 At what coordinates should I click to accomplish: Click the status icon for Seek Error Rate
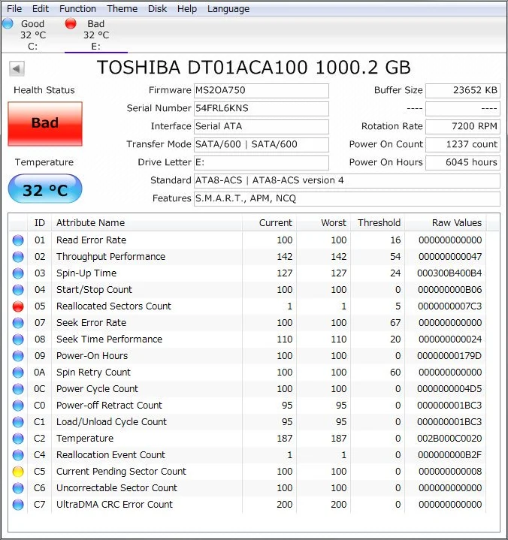(x=18, y=323)
